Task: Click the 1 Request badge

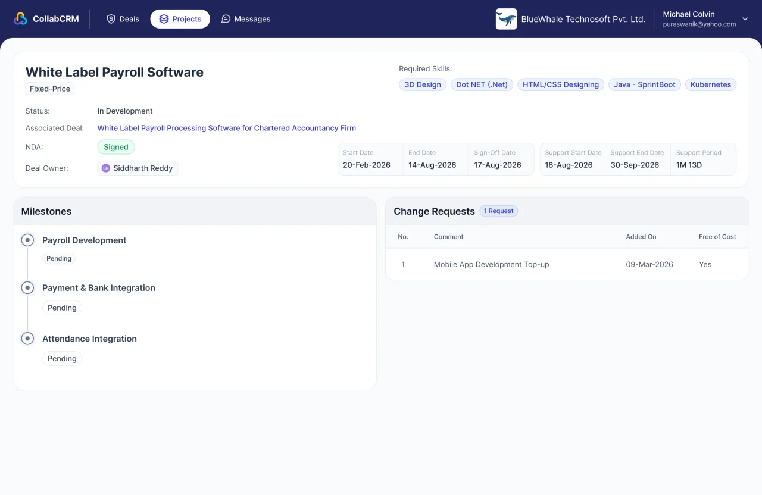Action: [x=499, y=211]
